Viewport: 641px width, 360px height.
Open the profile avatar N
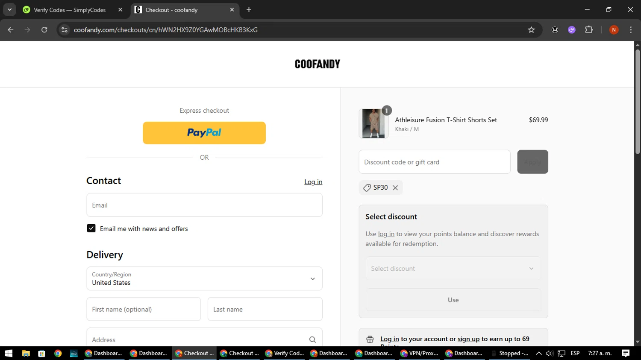pos(614,30)
